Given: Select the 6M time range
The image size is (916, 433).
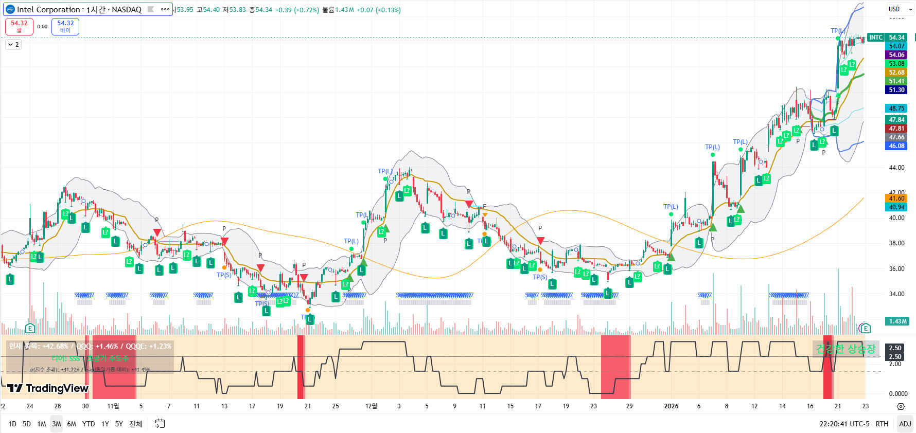Looking at the screenshot, I should point(72,424).
